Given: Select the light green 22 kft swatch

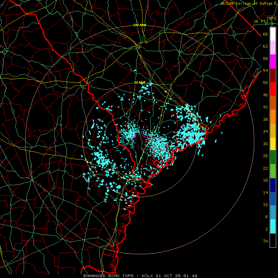Looking at the screenshot, I should pyautogui.click(x=273, y=171).
